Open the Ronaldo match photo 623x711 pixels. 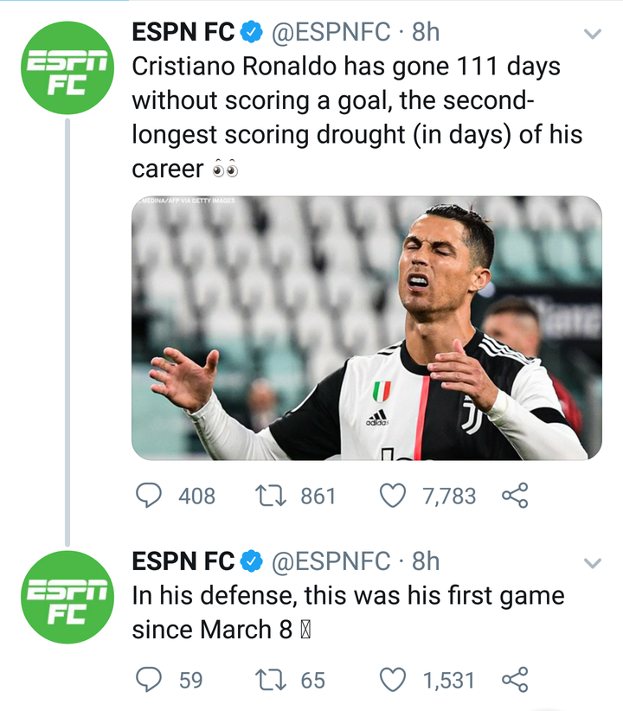[x=366, y=327]
